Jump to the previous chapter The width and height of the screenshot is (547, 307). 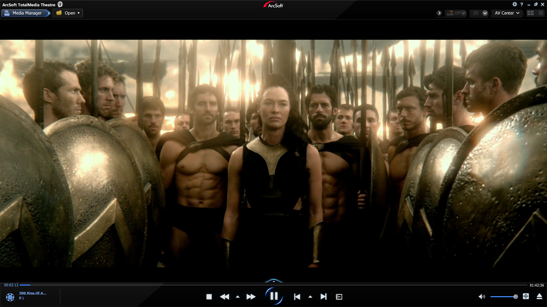point(297,297)
